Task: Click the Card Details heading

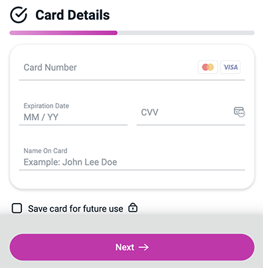Action: click(72, 15)
